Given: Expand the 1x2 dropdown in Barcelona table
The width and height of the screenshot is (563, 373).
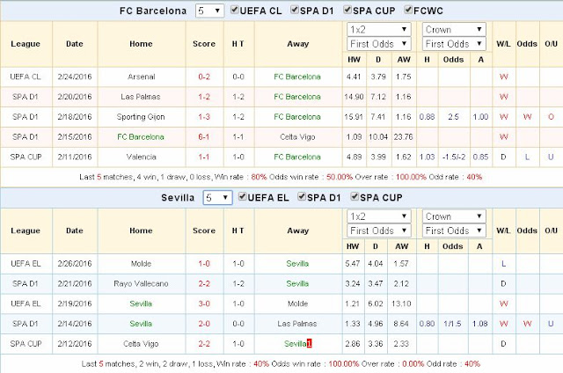Looking at the screenshot, I should pos(378,29).
